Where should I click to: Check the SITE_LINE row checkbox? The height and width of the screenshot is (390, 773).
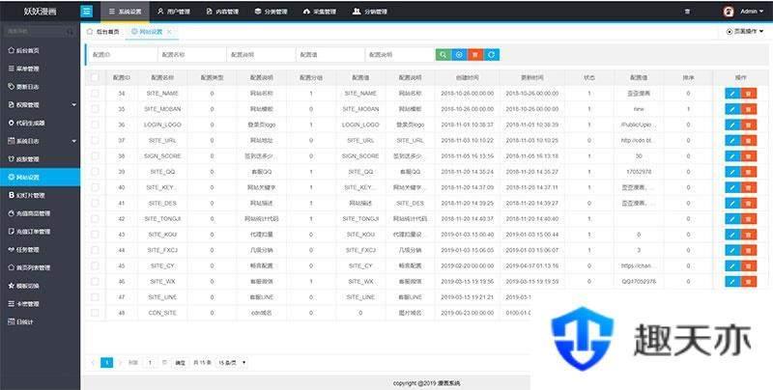95,297
